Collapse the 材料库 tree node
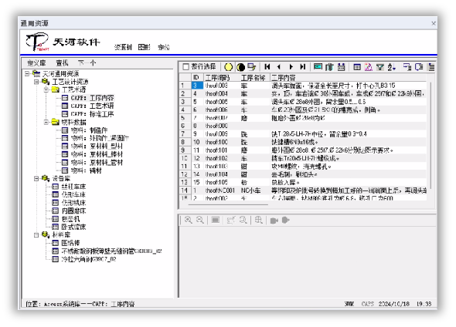Viewport: 456px width, 327px height. (x=36, y=234)
